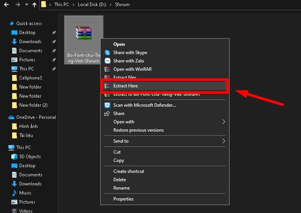Open Pictures under Quick access
Viewport: 301px width, 213px height.
[27, 60]
